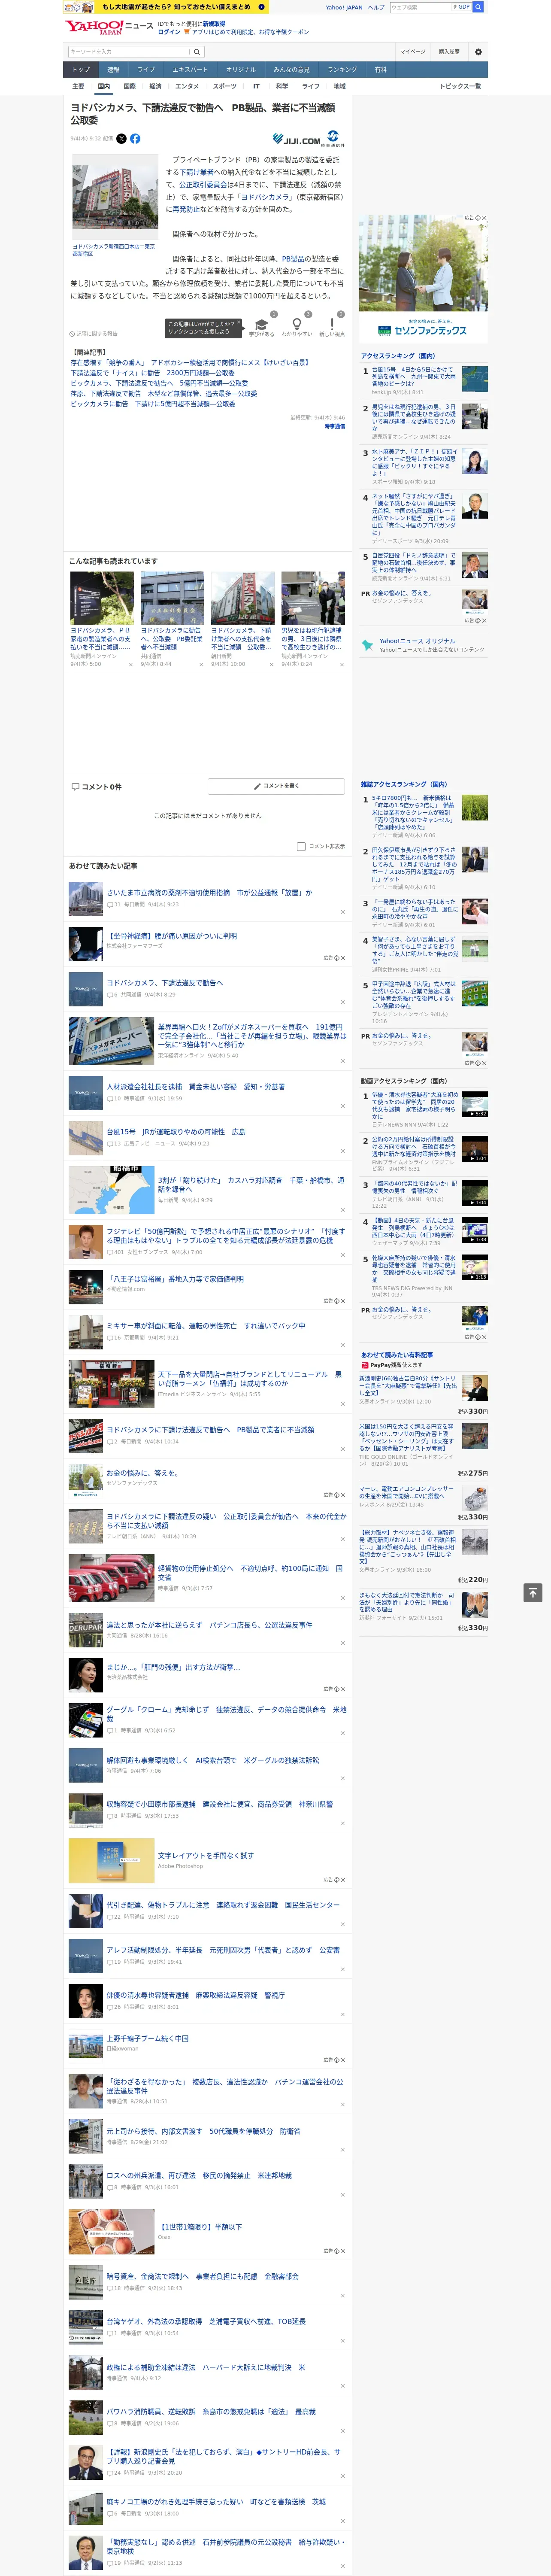This screenshot has width=551, height=2576.
Task: Share the article on Facebook
Action: point(135,139)
